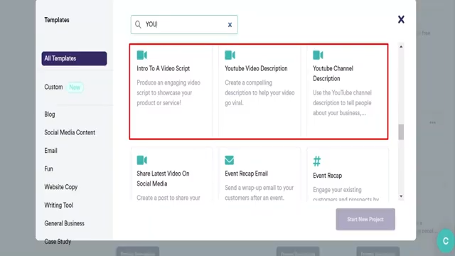Click the Templates heading in the sidebar
Viewport: 455px width, 256px height.
[57, 20]
